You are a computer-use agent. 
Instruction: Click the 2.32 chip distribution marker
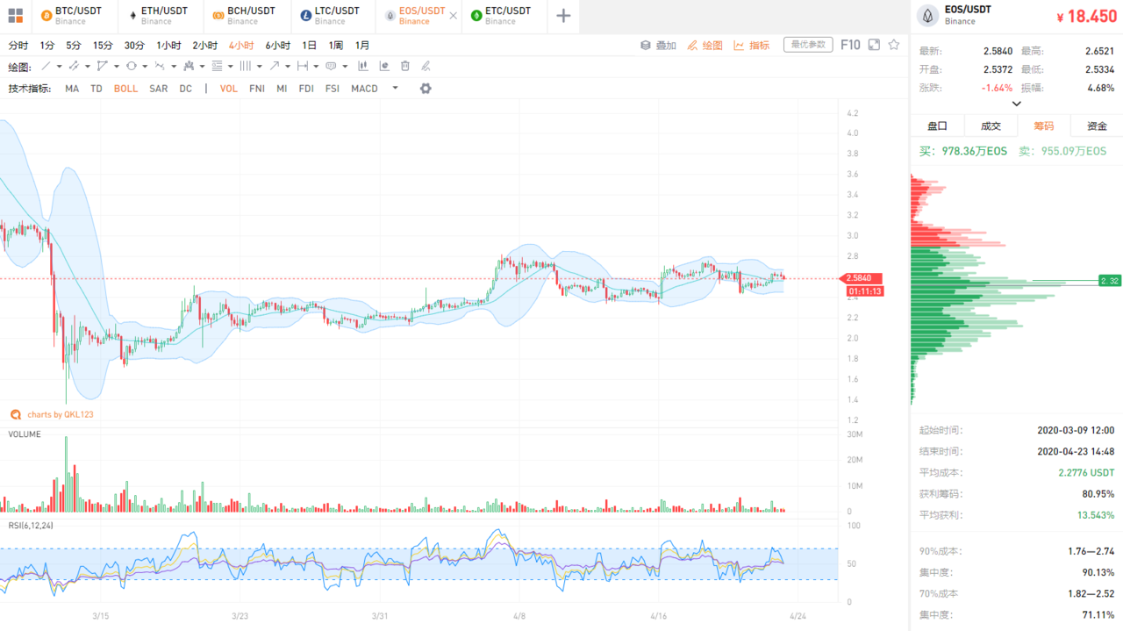tap(1109, 281)
